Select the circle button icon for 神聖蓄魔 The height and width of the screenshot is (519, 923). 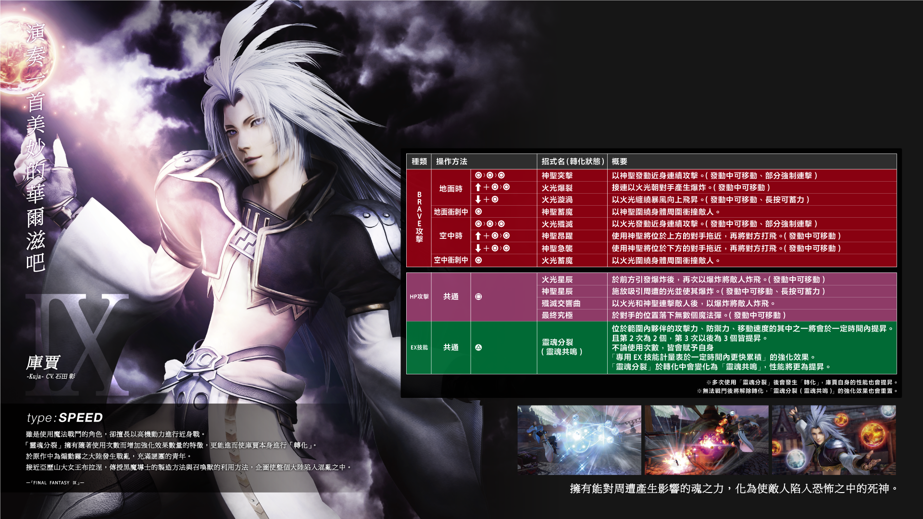[x=478, y=211]
